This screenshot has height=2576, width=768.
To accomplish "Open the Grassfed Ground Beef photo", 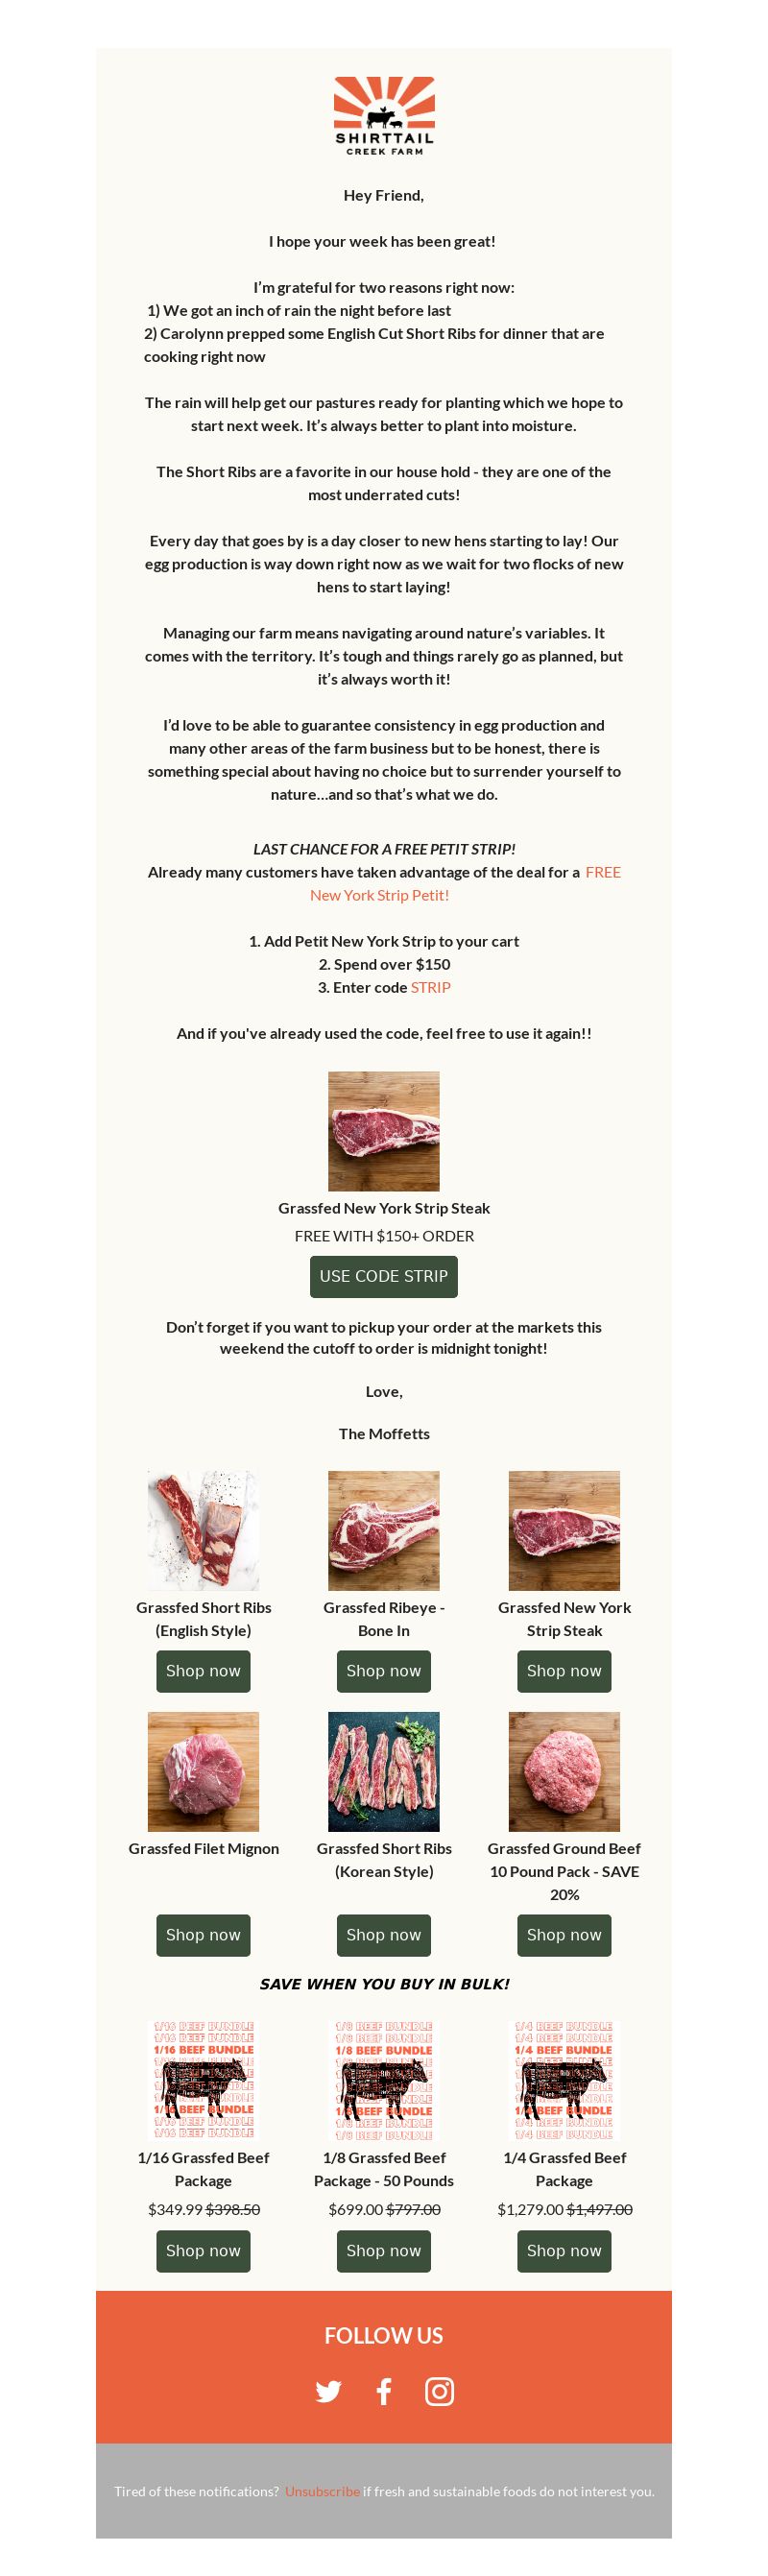I will (x=564, y=1771).
